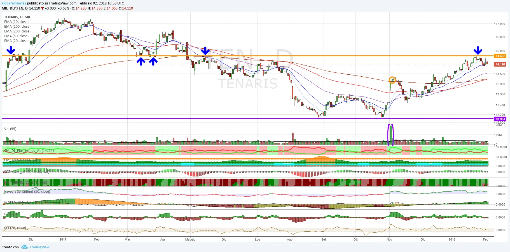Select the EMA (200, close) indicator label
Screen dimensions: 510x252
pos(17,31)
